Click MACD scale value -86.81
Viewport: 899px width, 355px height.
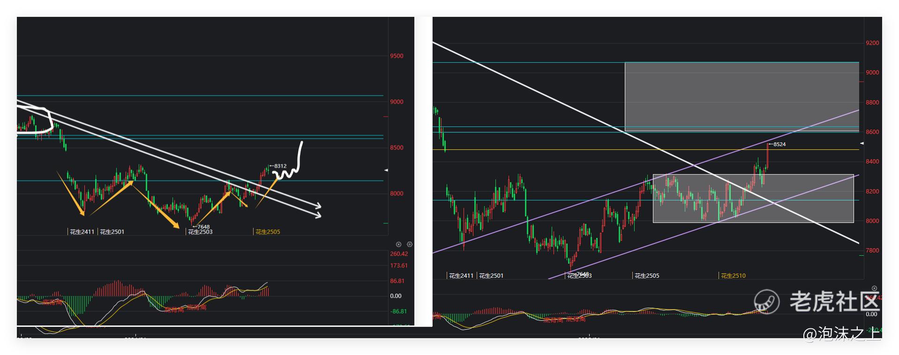[399, 311]
